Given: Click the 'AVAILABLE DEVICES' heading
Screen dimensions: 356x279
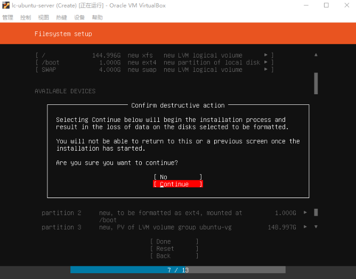Looking at the screenshot, I should tap(65, 91).
